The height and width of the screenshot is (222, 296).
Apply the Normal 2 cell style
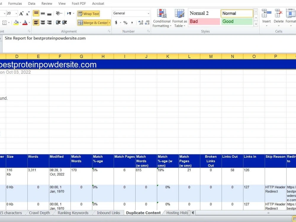(x=204, y=13)
